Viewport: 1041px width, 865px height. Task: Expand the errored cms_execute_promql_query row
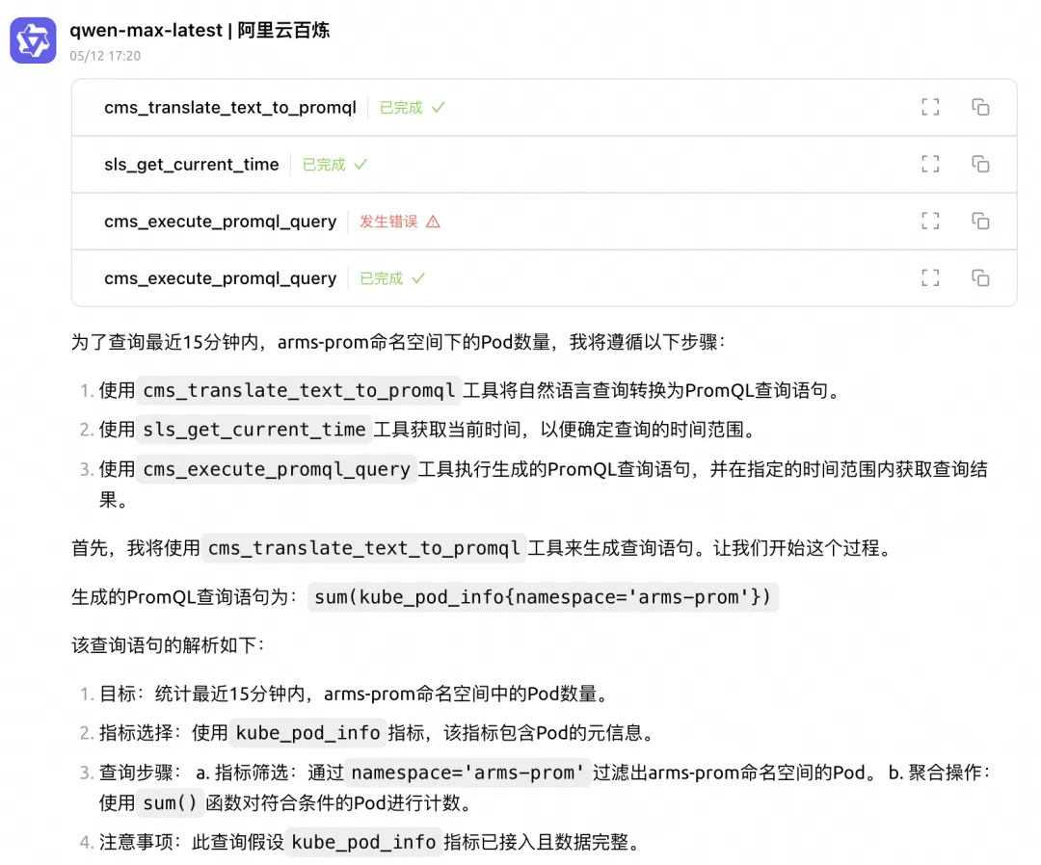(221, 222)
